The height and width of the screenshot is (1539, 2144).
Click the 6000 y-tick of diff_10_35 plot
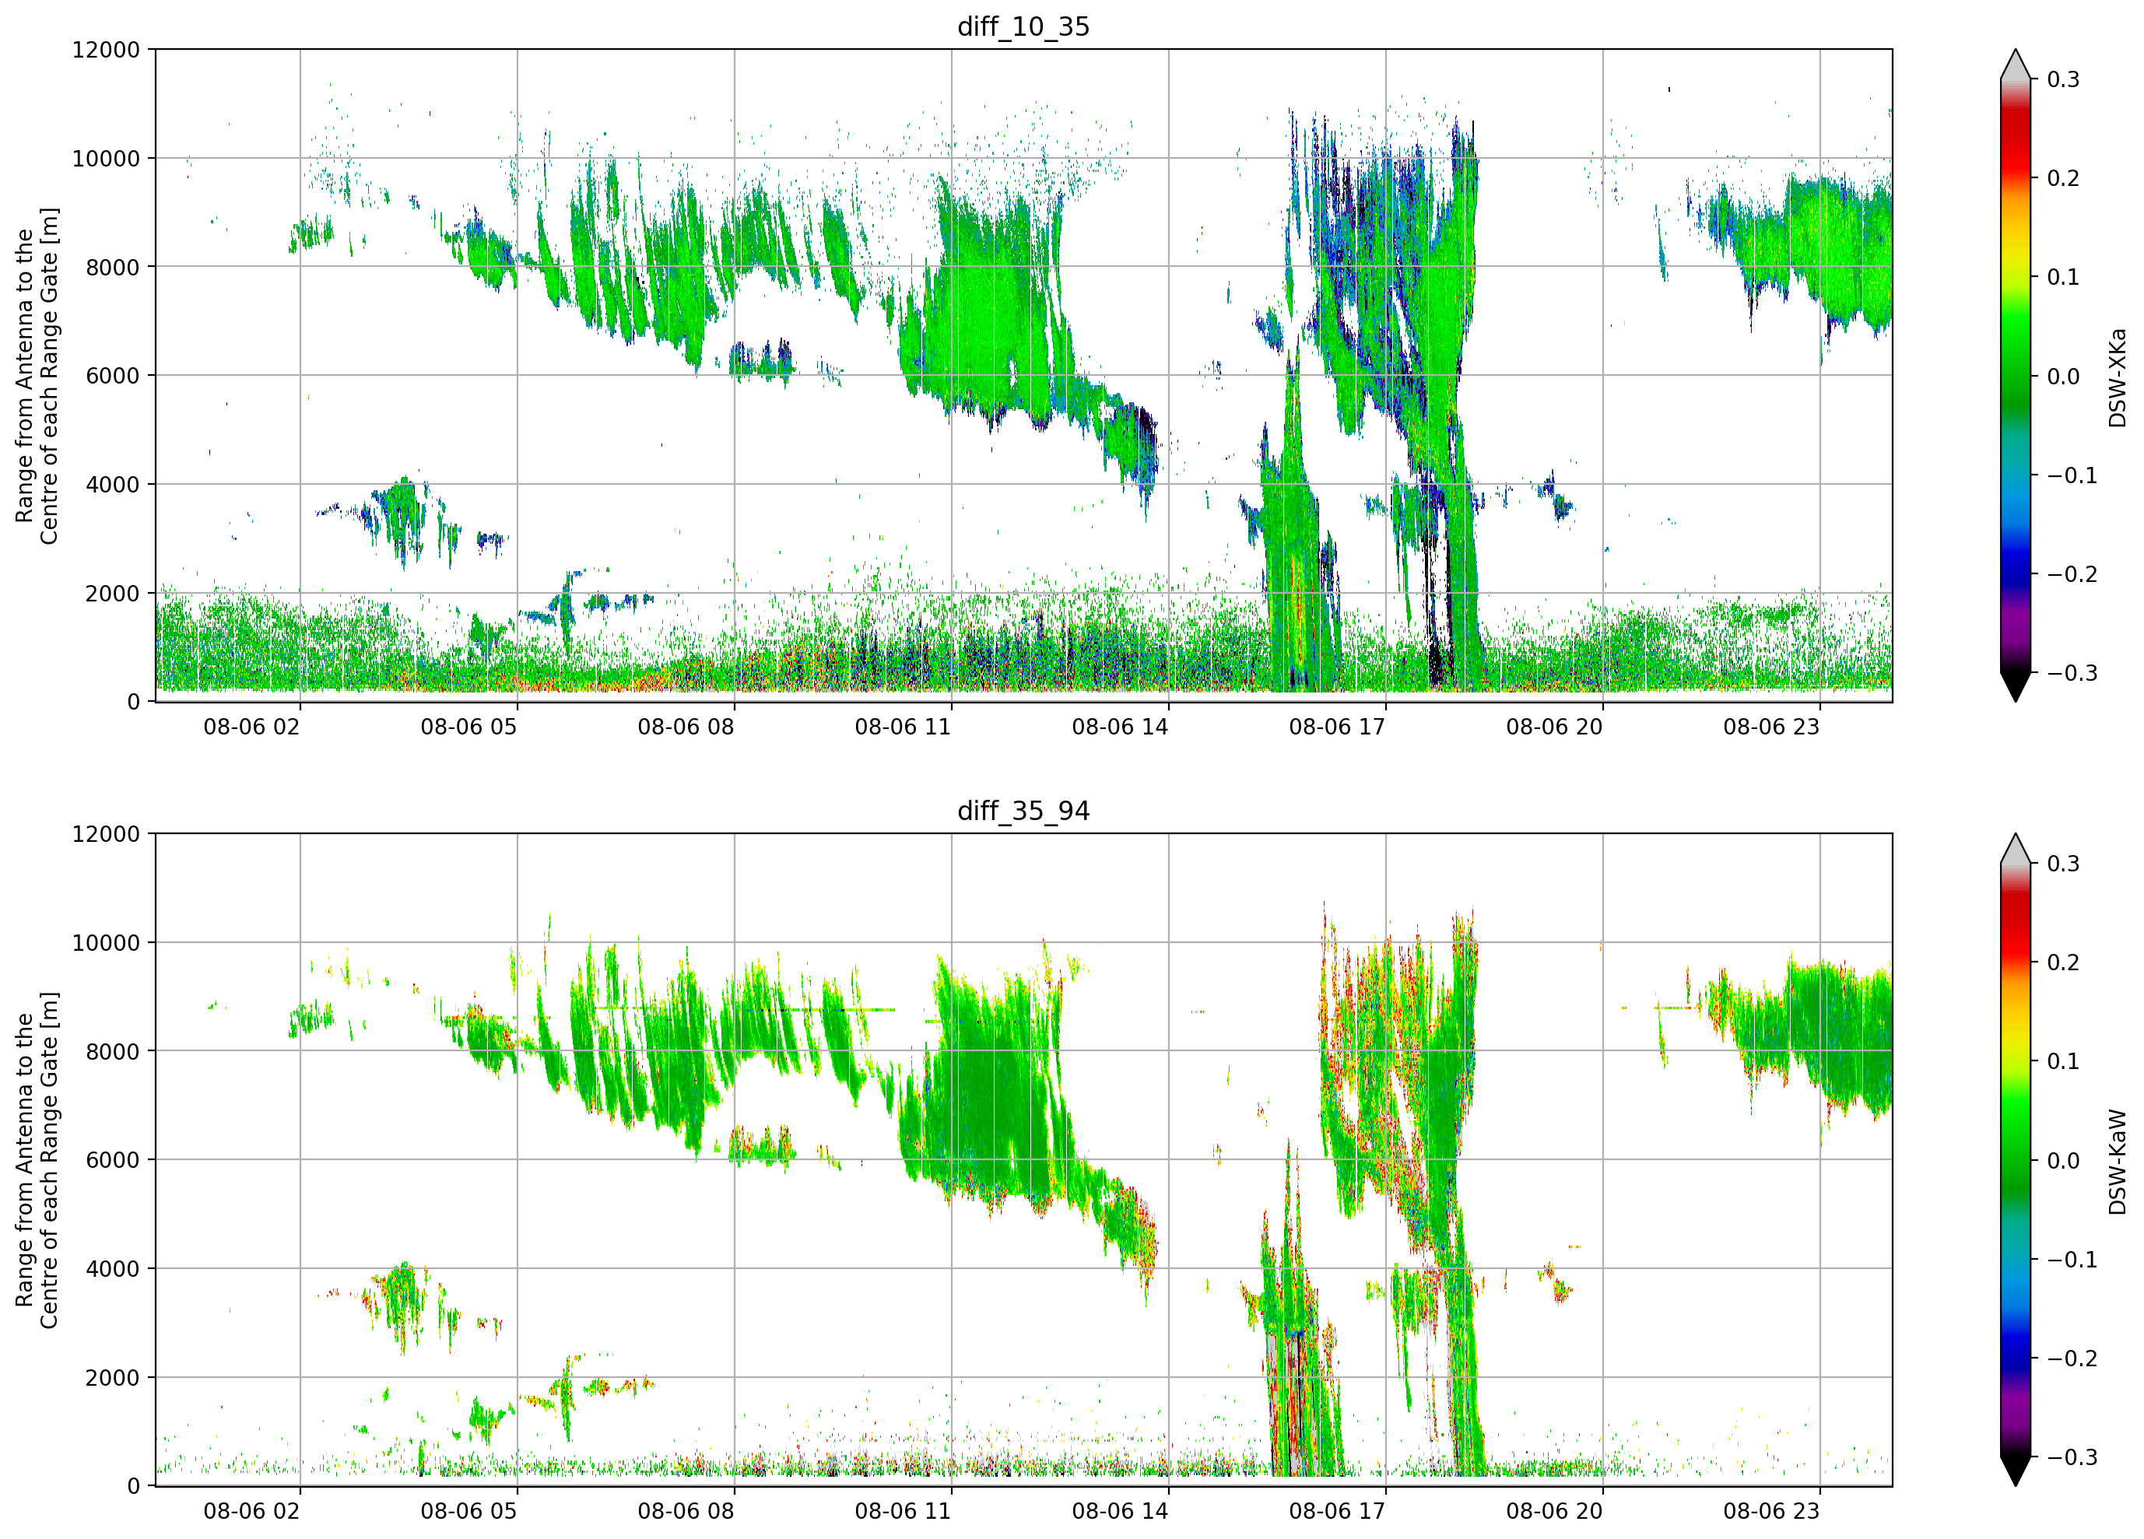113,377
